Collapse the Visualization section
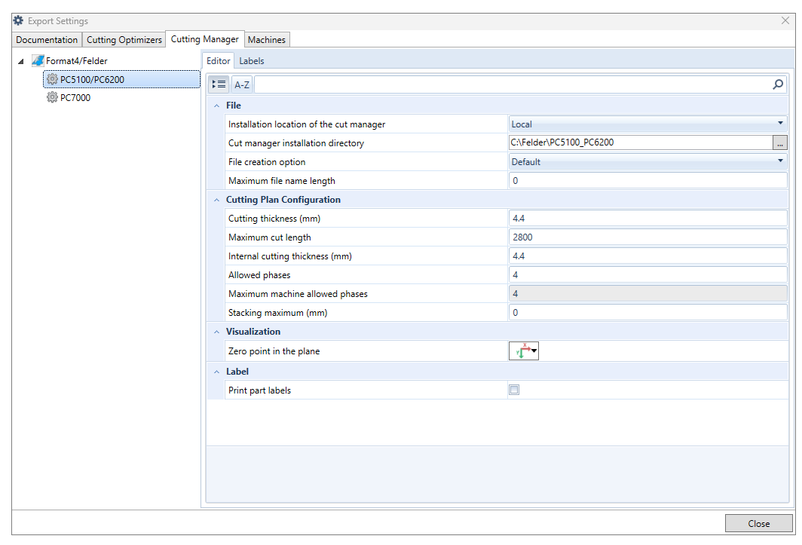802x545 pixels. click(x=217, y=332)
